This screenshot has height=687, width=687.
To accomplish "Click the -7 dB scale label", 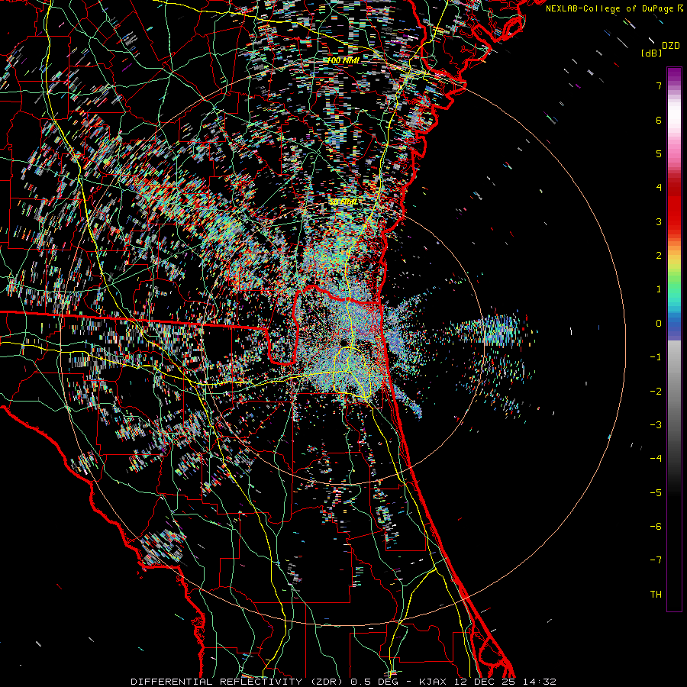I will point(656,560).
